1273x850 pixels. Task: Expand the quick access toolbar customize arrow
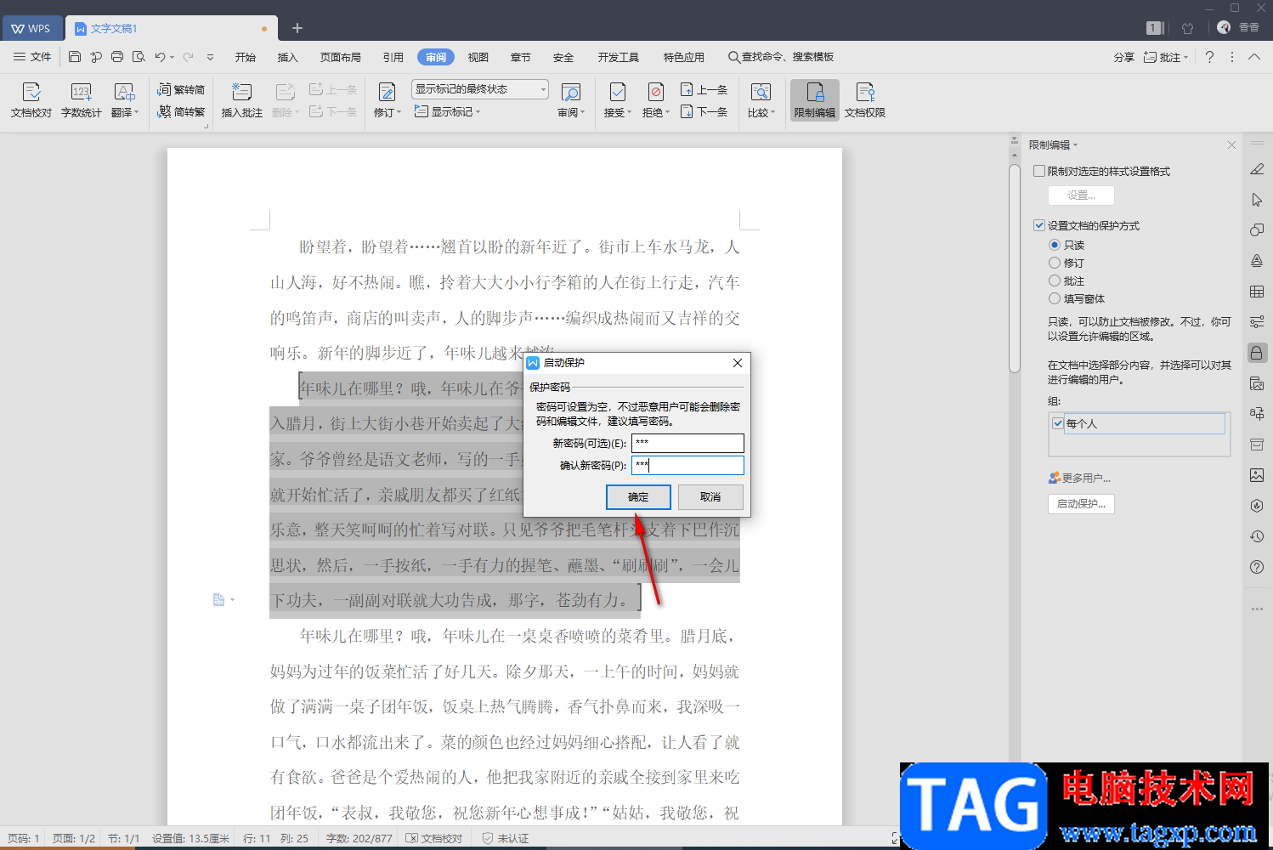tap(210, 57)
